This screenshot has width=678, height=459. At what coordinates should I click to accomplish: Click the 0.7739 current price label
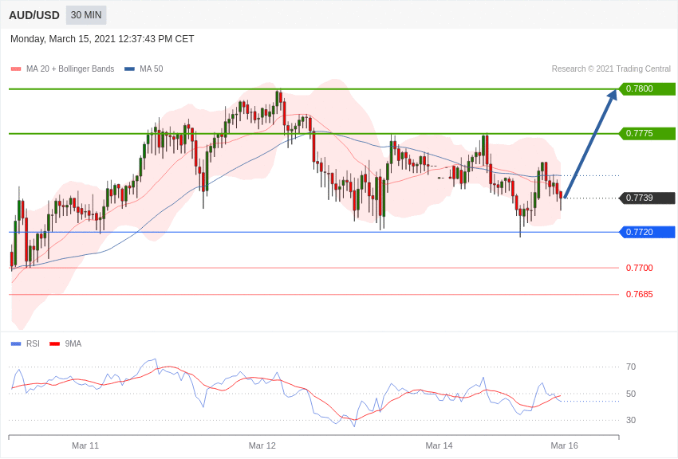(648, 198)
